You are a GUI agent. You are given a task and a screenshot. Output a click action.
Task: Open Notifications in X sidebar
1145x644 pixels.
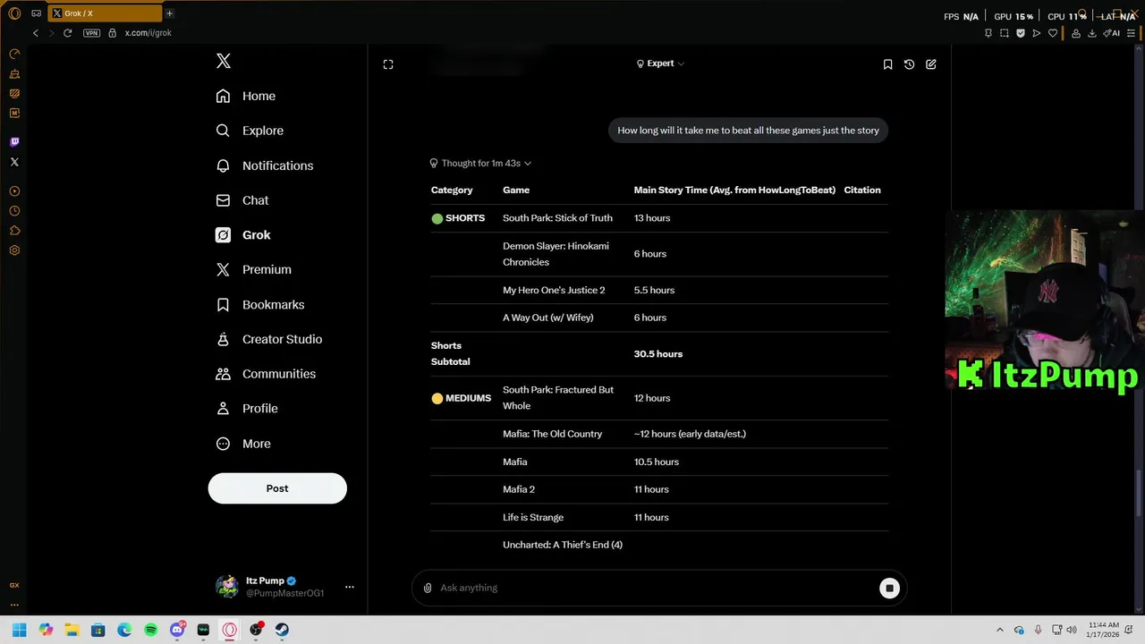point(265,165)
